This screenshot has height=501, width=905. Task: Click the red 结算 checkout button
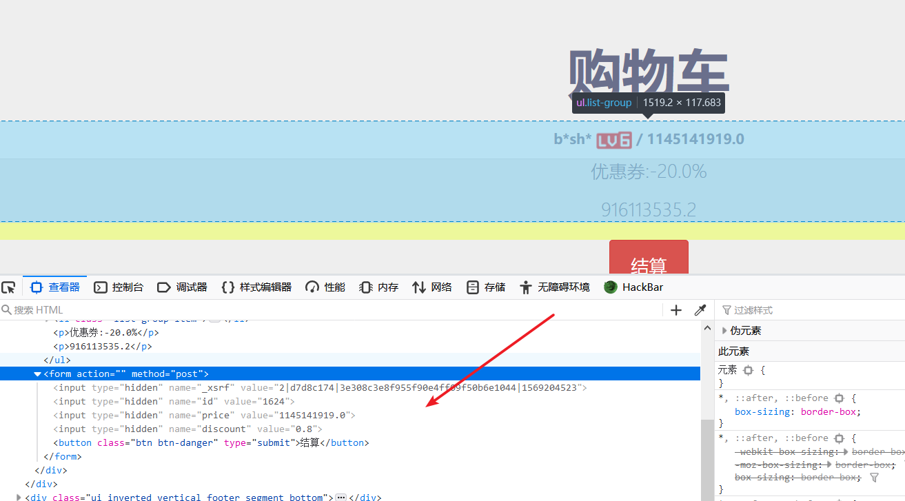pos(649,259)
